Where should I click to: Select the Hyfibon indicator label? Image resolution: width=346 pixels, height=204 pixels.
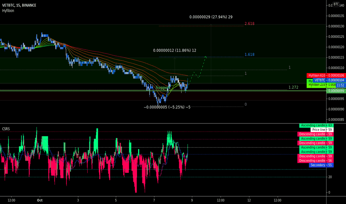(8, 11)
